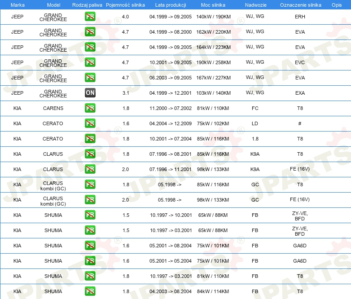Click petrol icon in Clarus 1.8 K9A row

(x=90, y=154)
